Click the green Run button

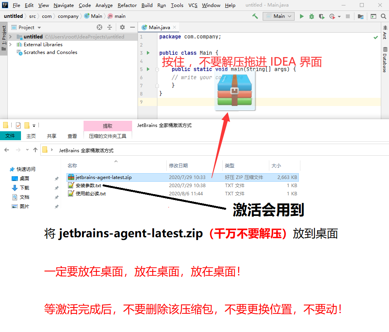tap(302, 16)
